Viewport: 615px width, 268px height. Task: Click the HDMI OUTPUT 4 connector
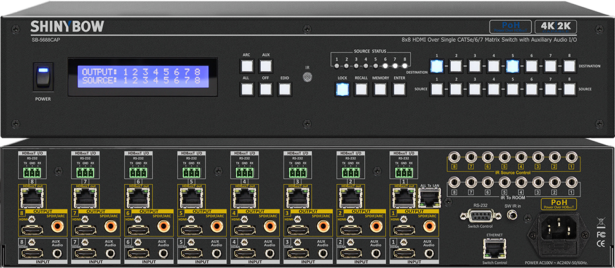coord(244,230)
